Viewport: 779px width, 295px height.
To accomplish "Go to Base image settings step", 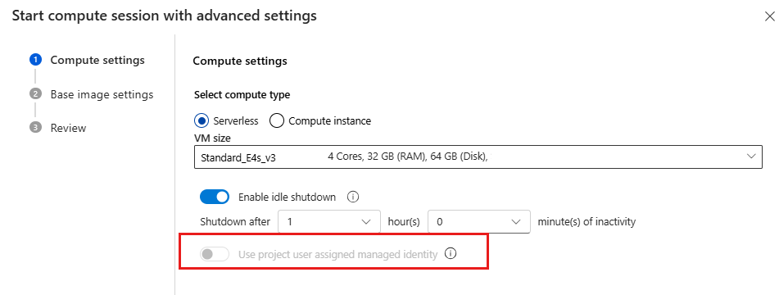I will coord(102,94).
